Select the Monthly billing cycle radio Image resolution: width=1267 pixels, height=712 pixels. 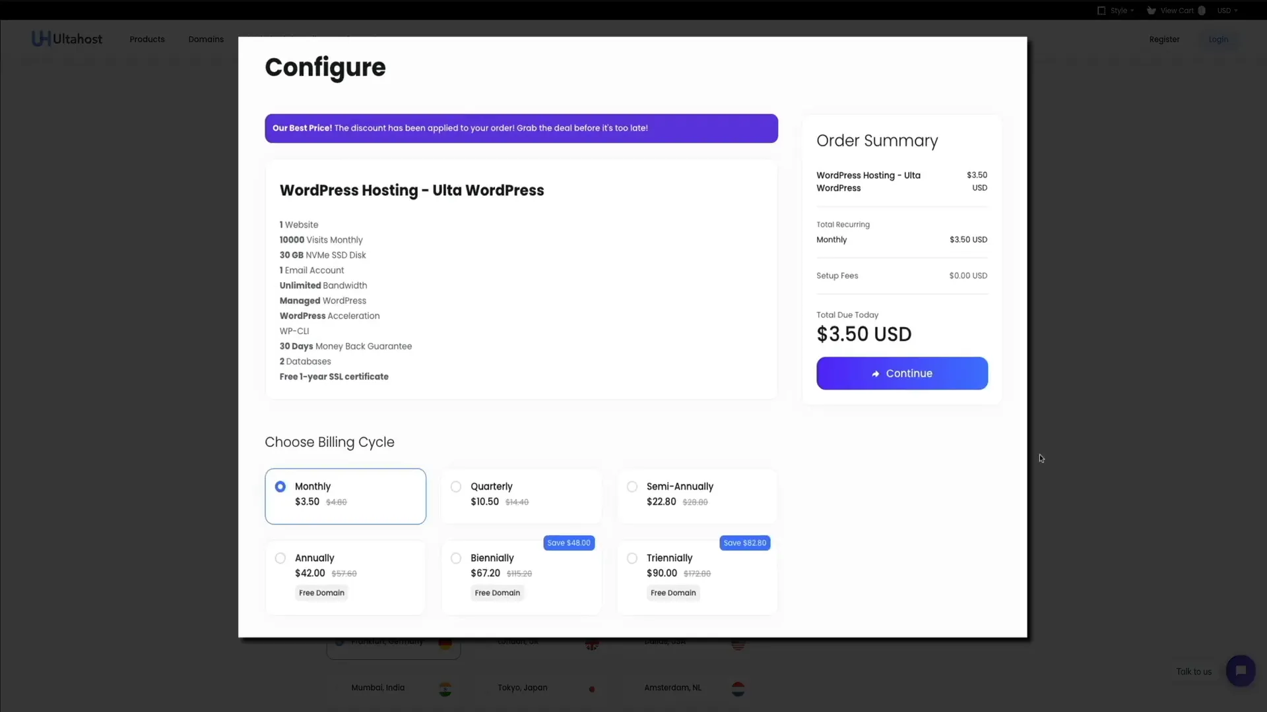pos(280,487)
